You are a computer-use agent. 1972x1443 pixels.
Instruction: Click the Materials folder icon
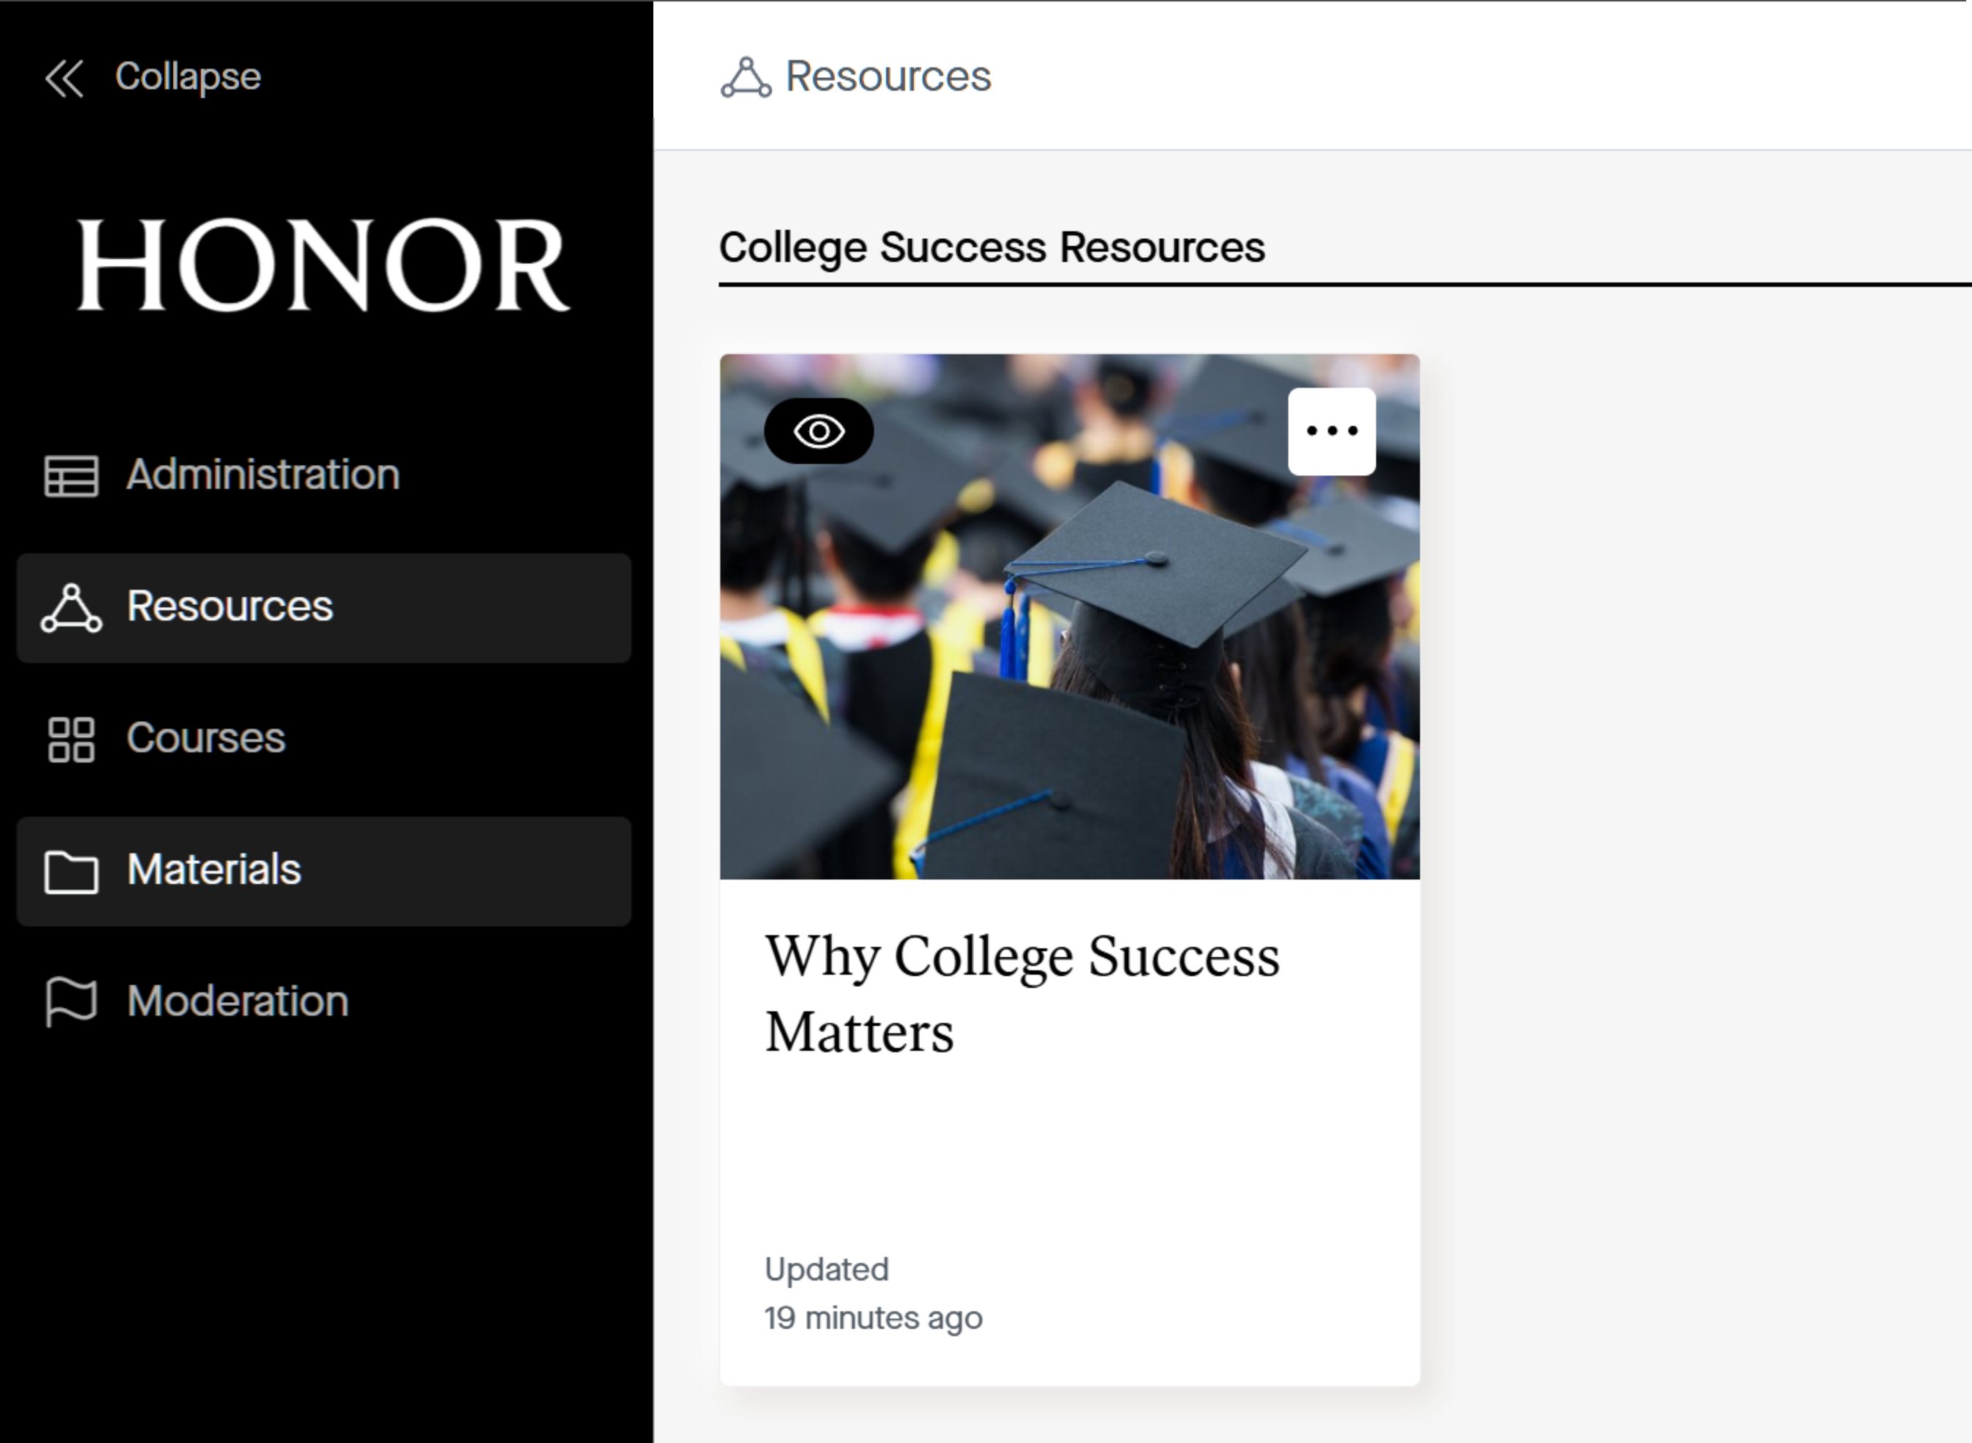click(x=71, y=872)
